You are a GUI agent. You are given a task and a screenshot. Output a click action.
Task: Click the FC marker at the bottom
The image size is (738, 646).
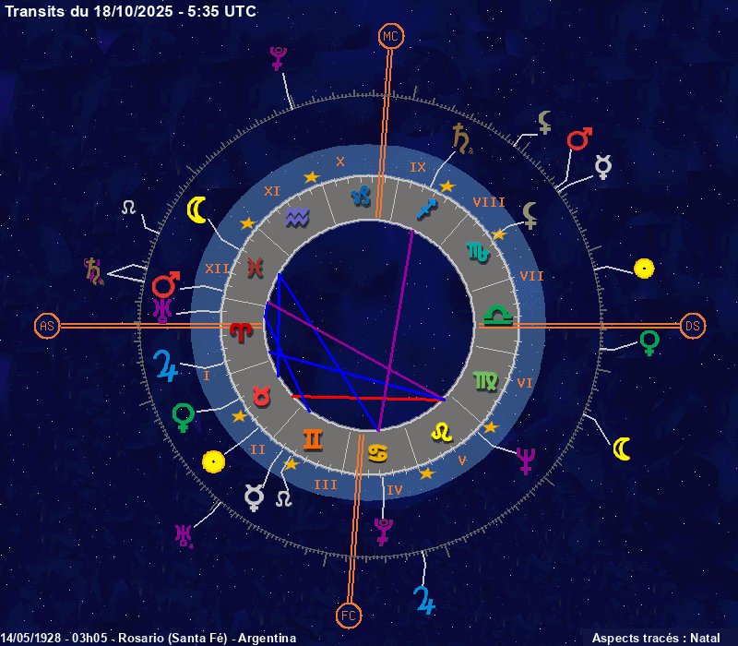pyautogui.click(x=346, y=615)
